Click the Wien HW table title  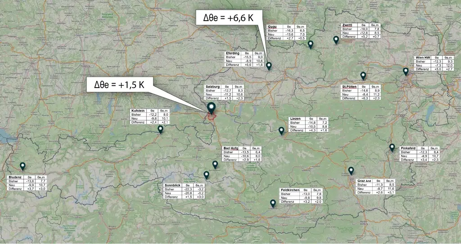click(423, 58)
